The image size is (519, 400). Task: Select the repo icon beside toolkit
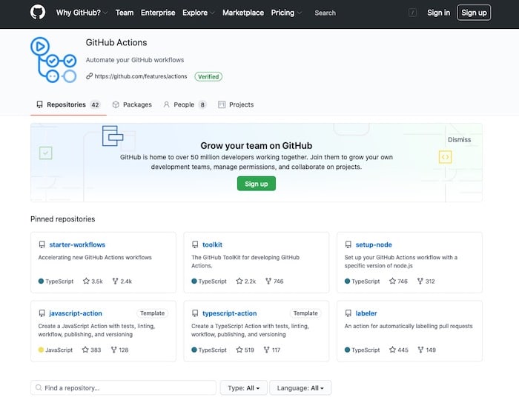(195, 244)
